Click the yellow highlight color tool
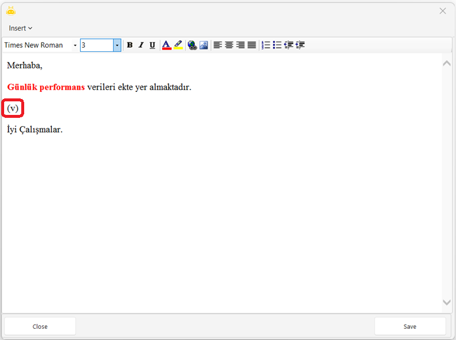This screenshot has width=456, height=340. tap(178, 45)
